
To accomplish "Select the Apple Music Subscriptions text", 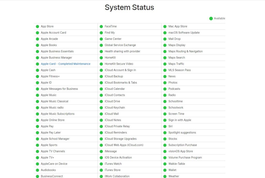I will [x=58, y=114].
